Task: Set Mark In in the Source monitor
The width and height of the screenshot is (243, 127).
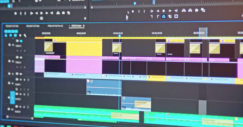Action: 21,13
